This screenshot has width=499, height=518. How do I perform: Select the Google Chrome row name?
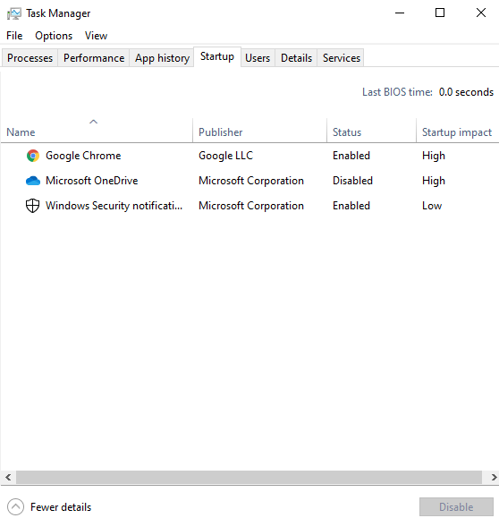click(x=83, y=156)
